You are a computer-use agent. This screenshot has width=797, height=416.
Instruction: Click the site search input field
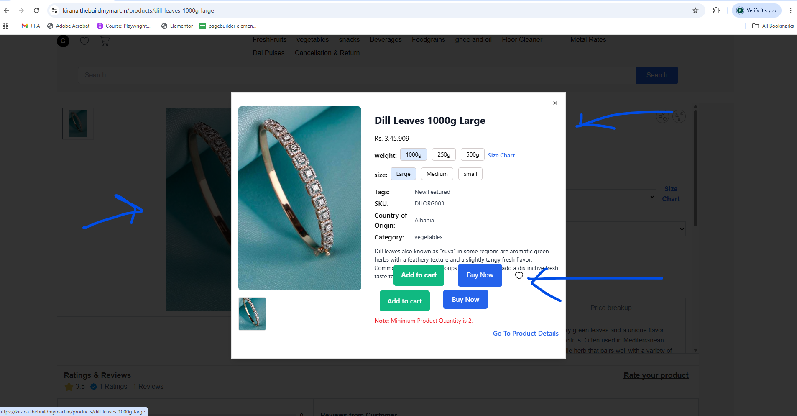point(357,75)
